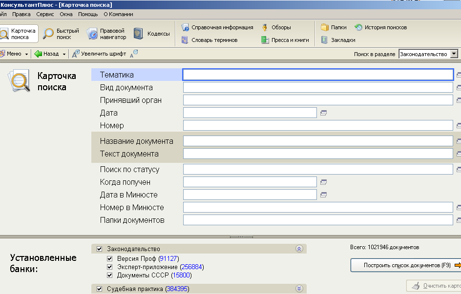Open the Меню dropdown arrow
461x294 pixels.
tap(26, 54)
